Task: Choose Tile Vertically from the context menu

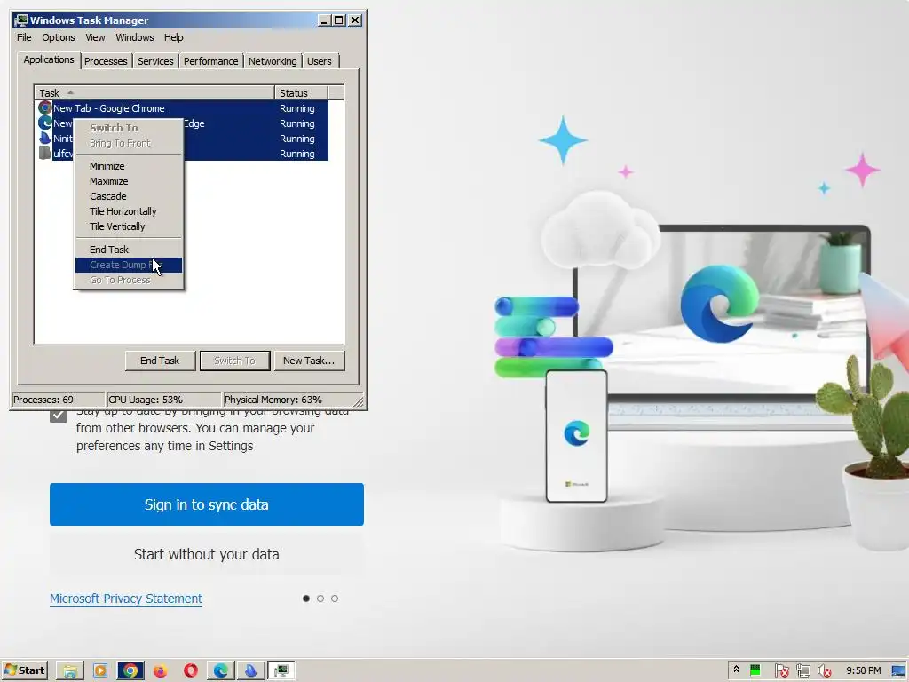Action: pyautogui.click(x=129, y=226)
